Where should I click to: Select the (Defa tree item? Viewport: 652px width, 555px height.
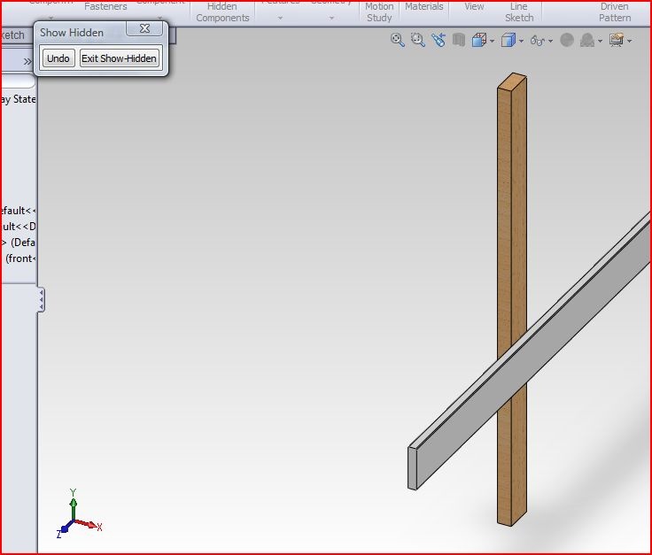point(19,243)
